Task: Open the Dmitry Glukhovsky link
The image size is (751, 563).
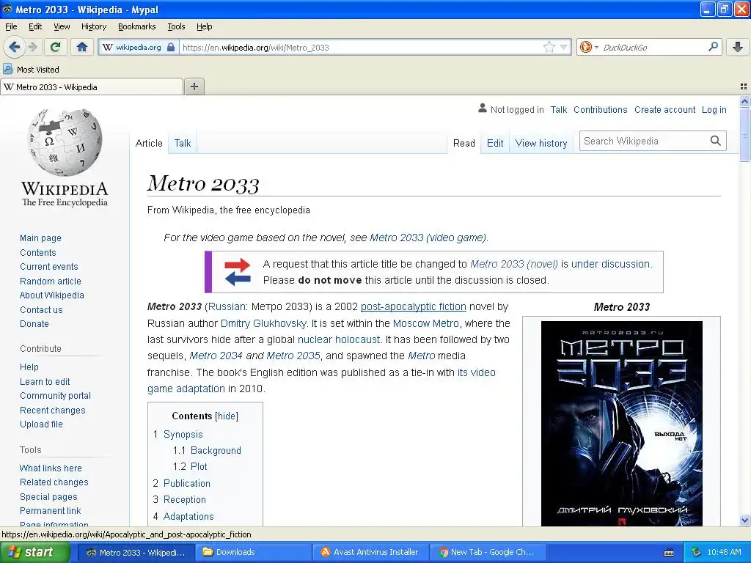Action: pyautogui.click(x=263, y=323)
